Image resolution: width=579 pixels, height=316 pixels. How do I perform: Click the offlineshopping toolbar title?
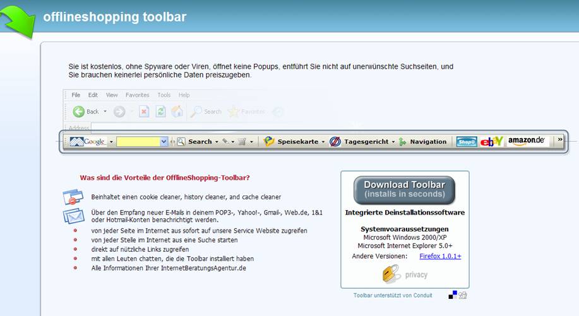coord(114,17)
